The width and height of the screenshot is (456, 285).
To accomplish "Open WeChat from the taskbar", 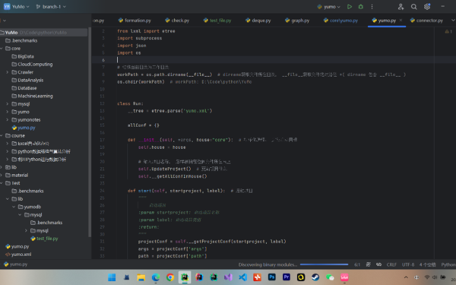I will pyautogui.click(x=330, y=277).
